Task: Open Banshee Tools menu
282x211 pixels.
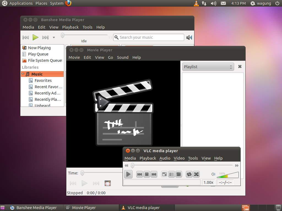Action: [87, 27]
